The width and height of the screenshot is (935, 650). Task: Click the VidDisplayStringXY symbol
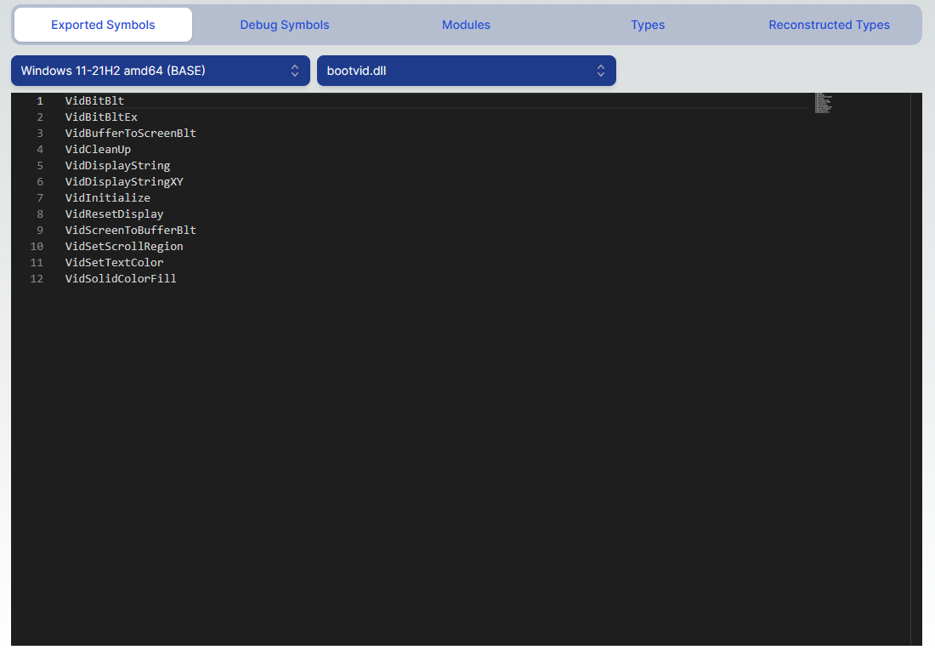tap(124, 181)
